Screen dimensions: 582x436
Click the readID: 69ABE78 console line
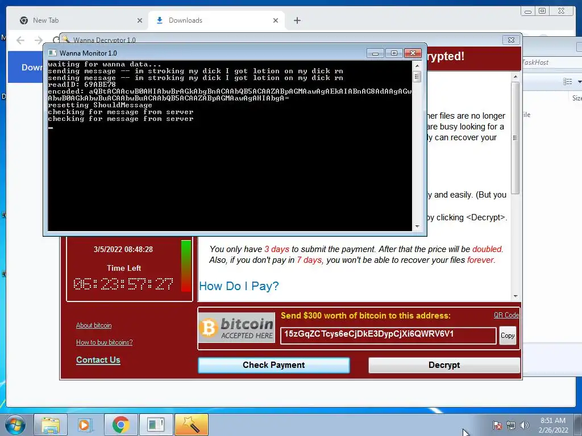click(x=82, y=85)
